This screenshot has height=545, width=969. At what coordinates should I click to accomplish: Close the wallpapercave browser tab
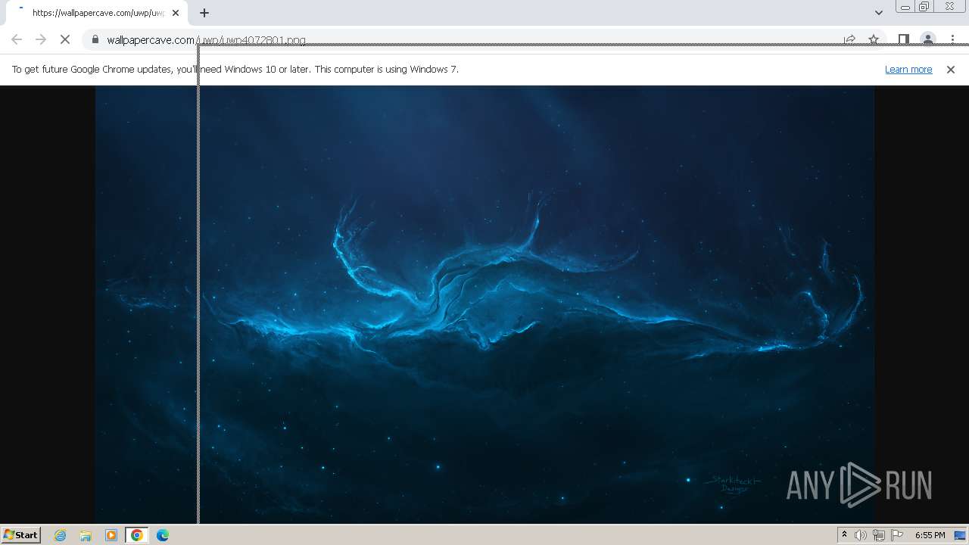pyautogui.click(x=176, y=13)
